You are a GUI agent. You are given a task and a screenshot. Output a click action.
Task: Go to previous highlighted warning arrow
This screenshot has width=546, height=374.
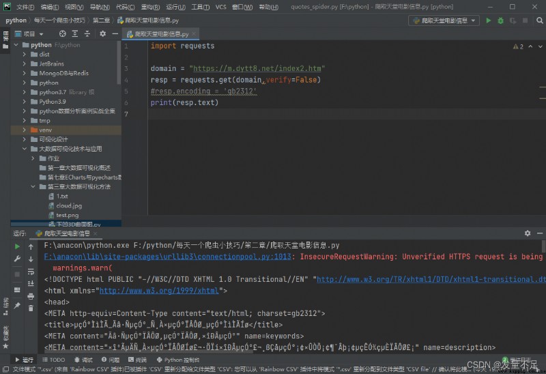(530, 46)
